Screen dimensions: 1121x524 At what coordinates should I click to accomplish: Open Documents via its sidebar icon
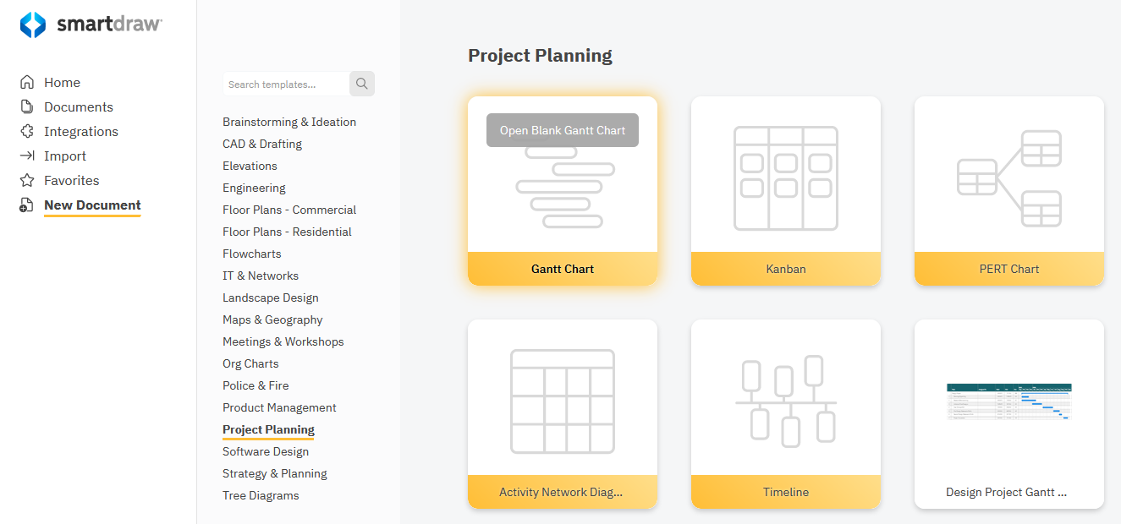click(27, 106)
